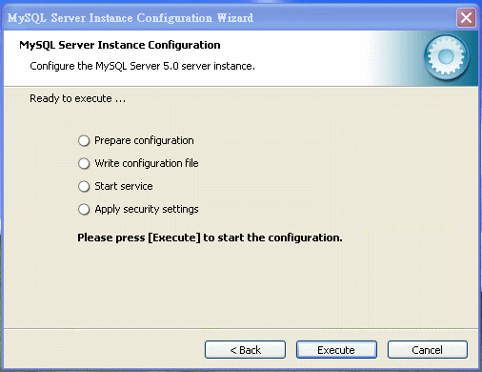Screen dimensions: 482x372
Task: Click 'Configure the MySQL Server 5.0 server instance.' text
Action: 142,66
